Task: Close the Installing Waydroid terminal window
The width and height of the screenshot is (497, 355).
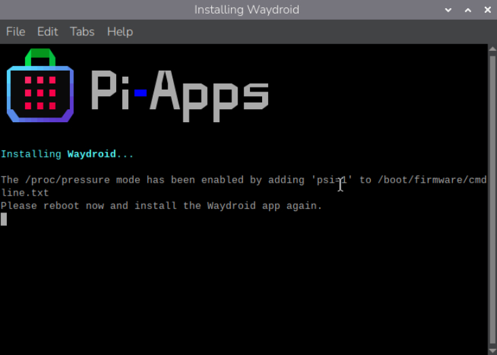Action: pyautogui.click(x=486, y=10)
